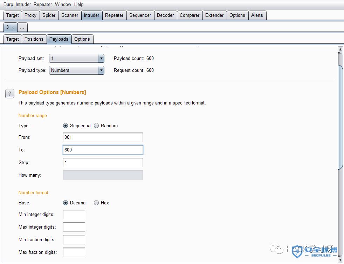
Task: Open the Positions sub-tab
Action: click(x=34, y=39)
